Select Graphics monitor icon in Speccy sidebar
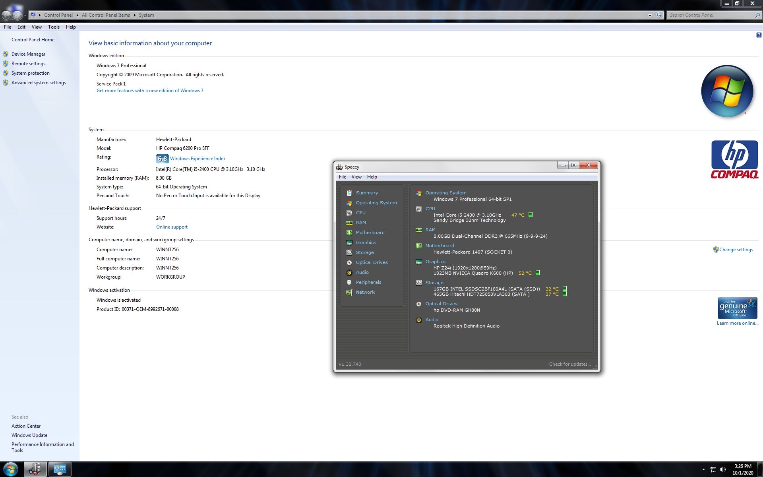The width and height of the screenshot is (763, 477). (x=349, y=242)
